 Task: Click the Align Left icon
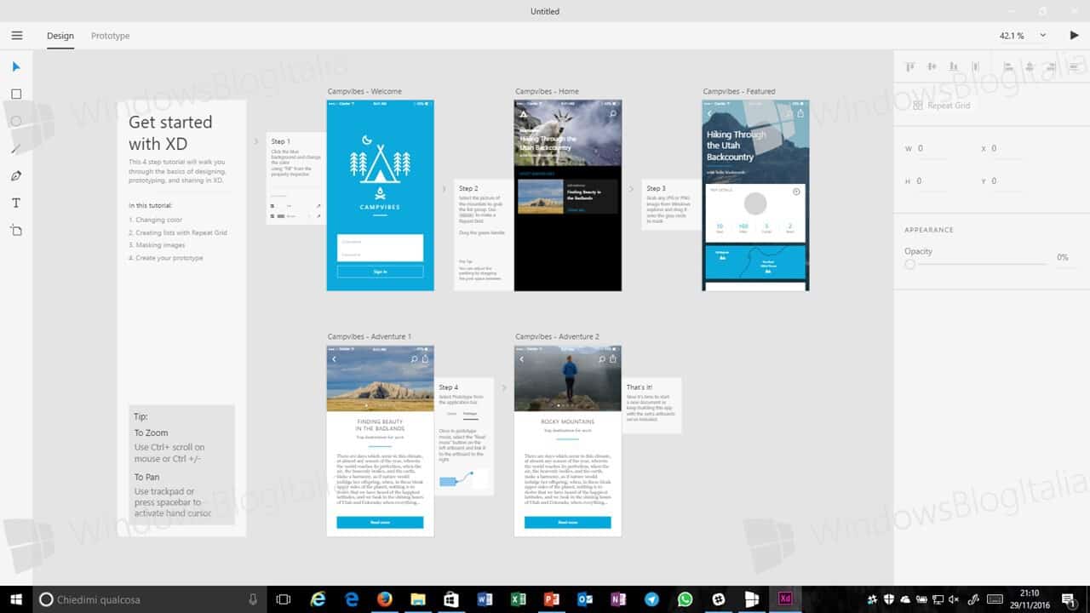click(1007, 66)
